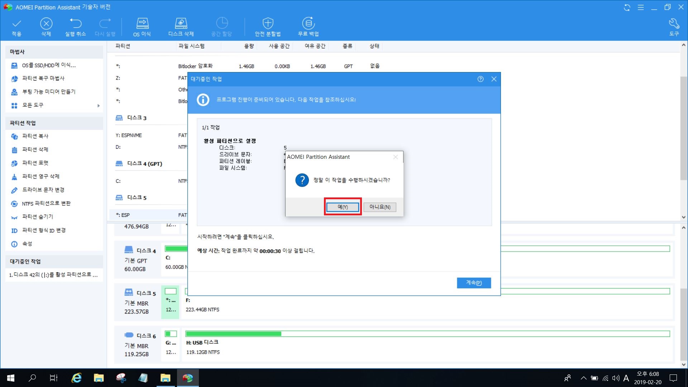The height and width of the screenshot is (387, 688).
Task: Click help icon in 대기중인 작업 dialog
Action: pos(481,79)
